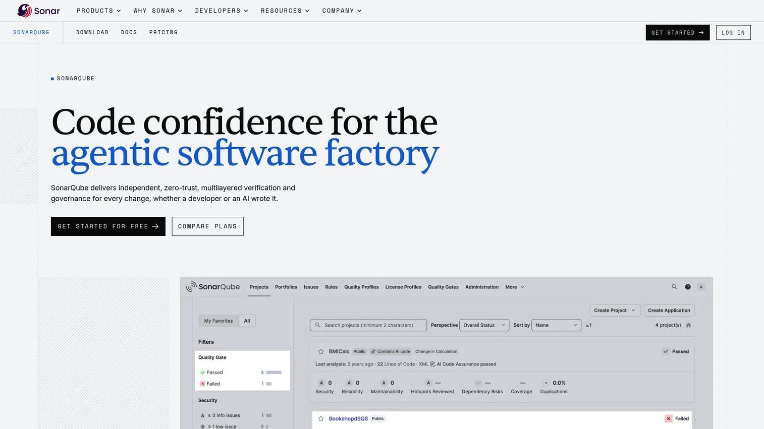Expand the Resources dropdown menu

(285, 11)
